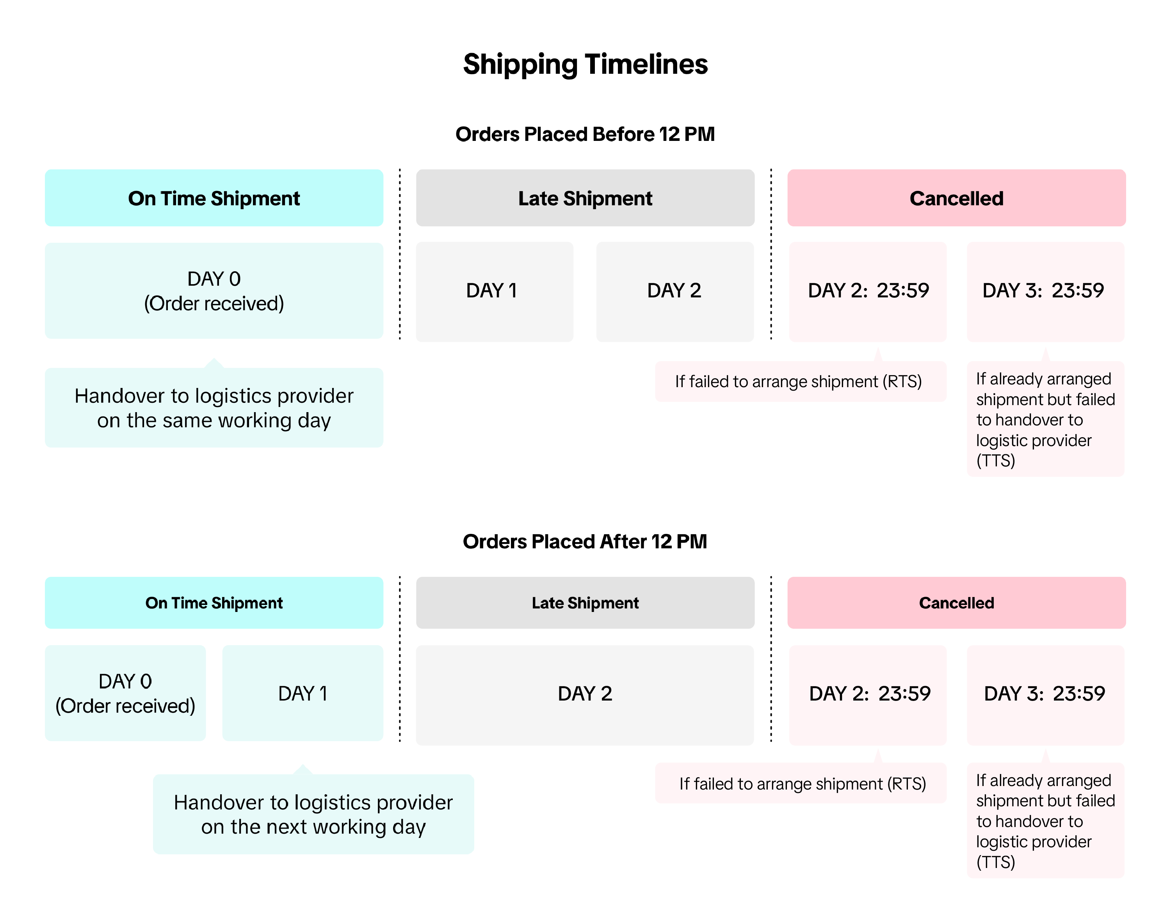Click the Orders Placed After 12 PM heading

pyautogui.click(x=585, y=541)
